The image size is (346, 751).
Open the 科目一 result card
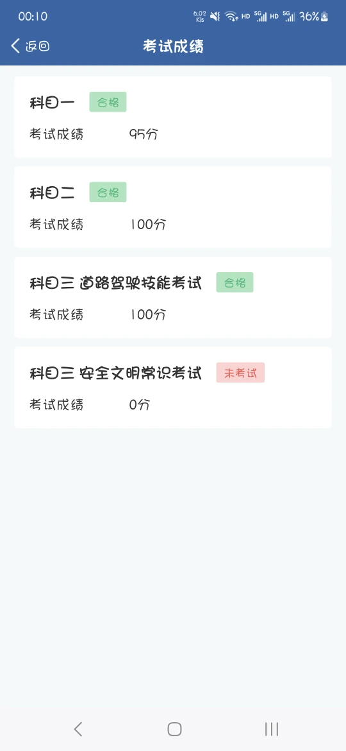point(173,117)
